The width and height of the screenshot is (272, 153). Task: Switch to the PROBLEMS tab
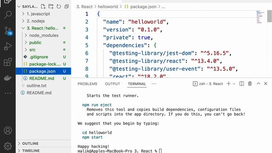coord(87,84)
